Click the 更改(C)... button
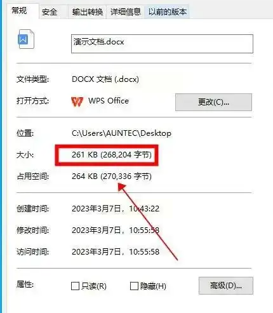Image resolution: width=273 pixels, height=313 pixels. [x=213, y=102]
